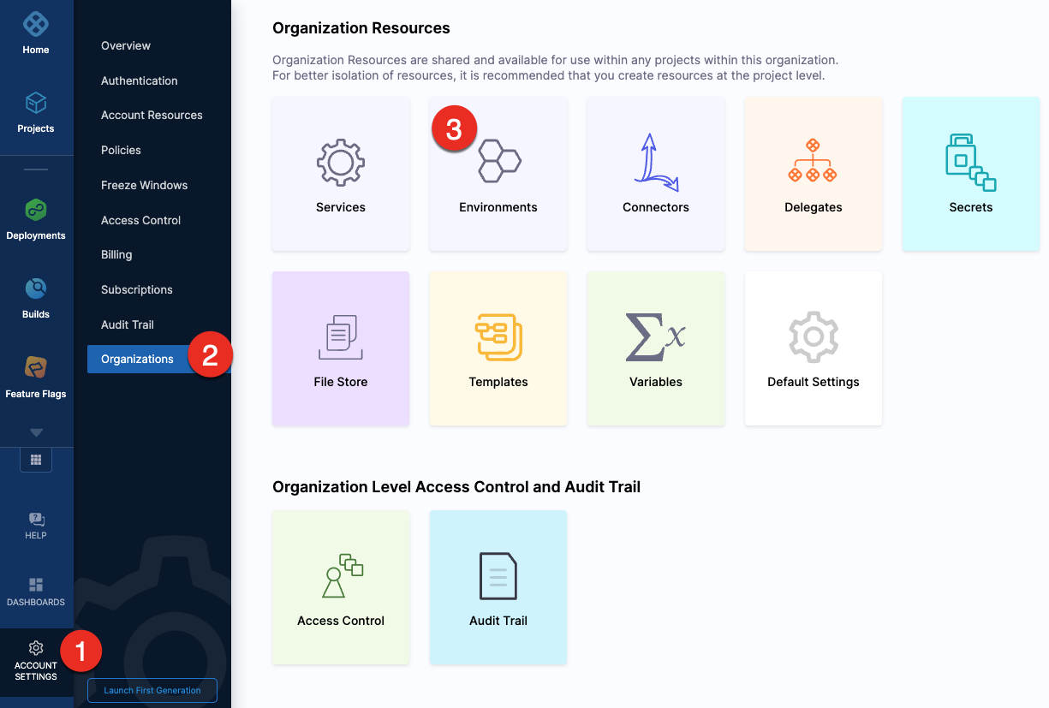This screenshot has height=708, width=1049.
Task: Open Projects from the left rail
Action: (x=36, y=104)
